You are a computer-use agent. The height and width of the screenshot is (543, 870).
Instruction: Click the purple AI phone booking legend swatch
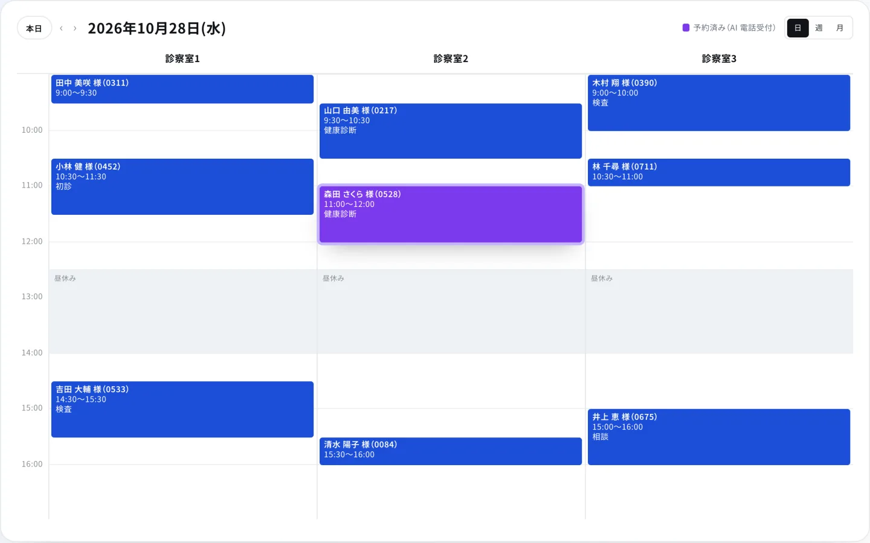[686, 28]
